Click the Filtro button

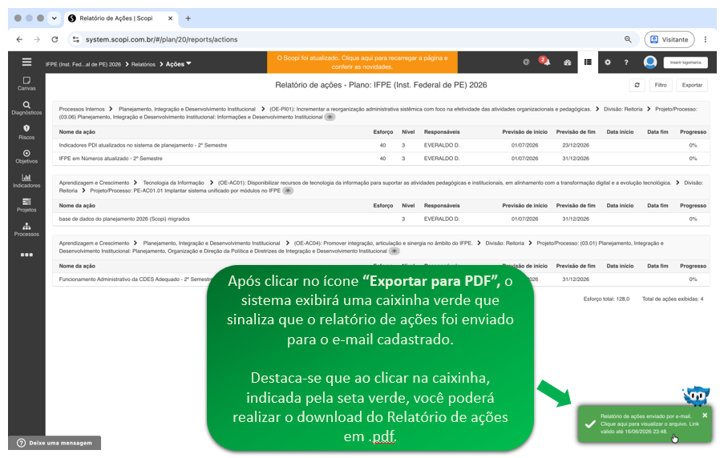pyautogui.click(x=660, y=85)
